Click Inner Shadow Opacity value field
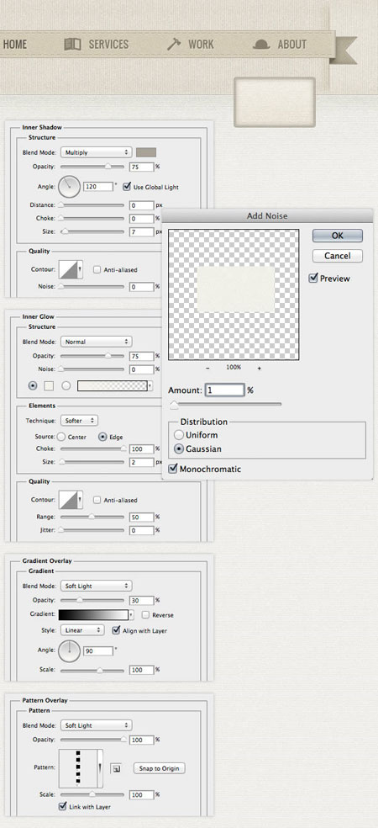Viewport: 378px width, 828px height. pyautogui.click(x=141, y=167)
